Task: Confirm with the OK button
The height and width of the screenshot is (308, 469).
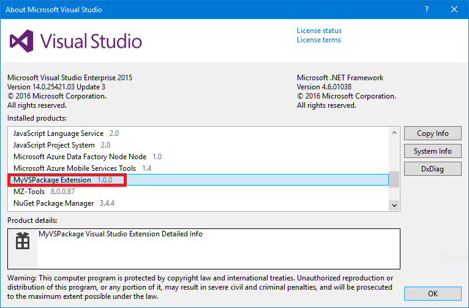Action: tap(432, 293)
